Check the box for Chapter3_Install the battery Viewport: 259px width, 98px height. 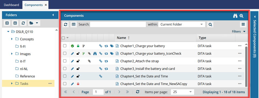(x=65, y=68)
